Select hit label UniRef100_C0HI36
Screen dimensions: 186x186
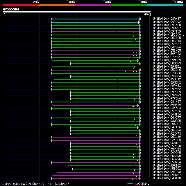point(167,114)
